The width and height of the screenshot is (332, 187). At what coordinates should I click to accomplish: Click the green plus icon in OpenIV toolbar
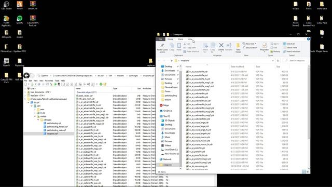(x=101, y=84)
